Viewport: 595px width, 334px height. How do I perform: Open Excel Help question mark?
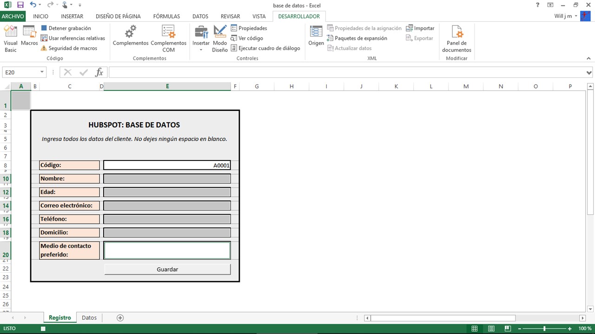click(x=538, y=5)
